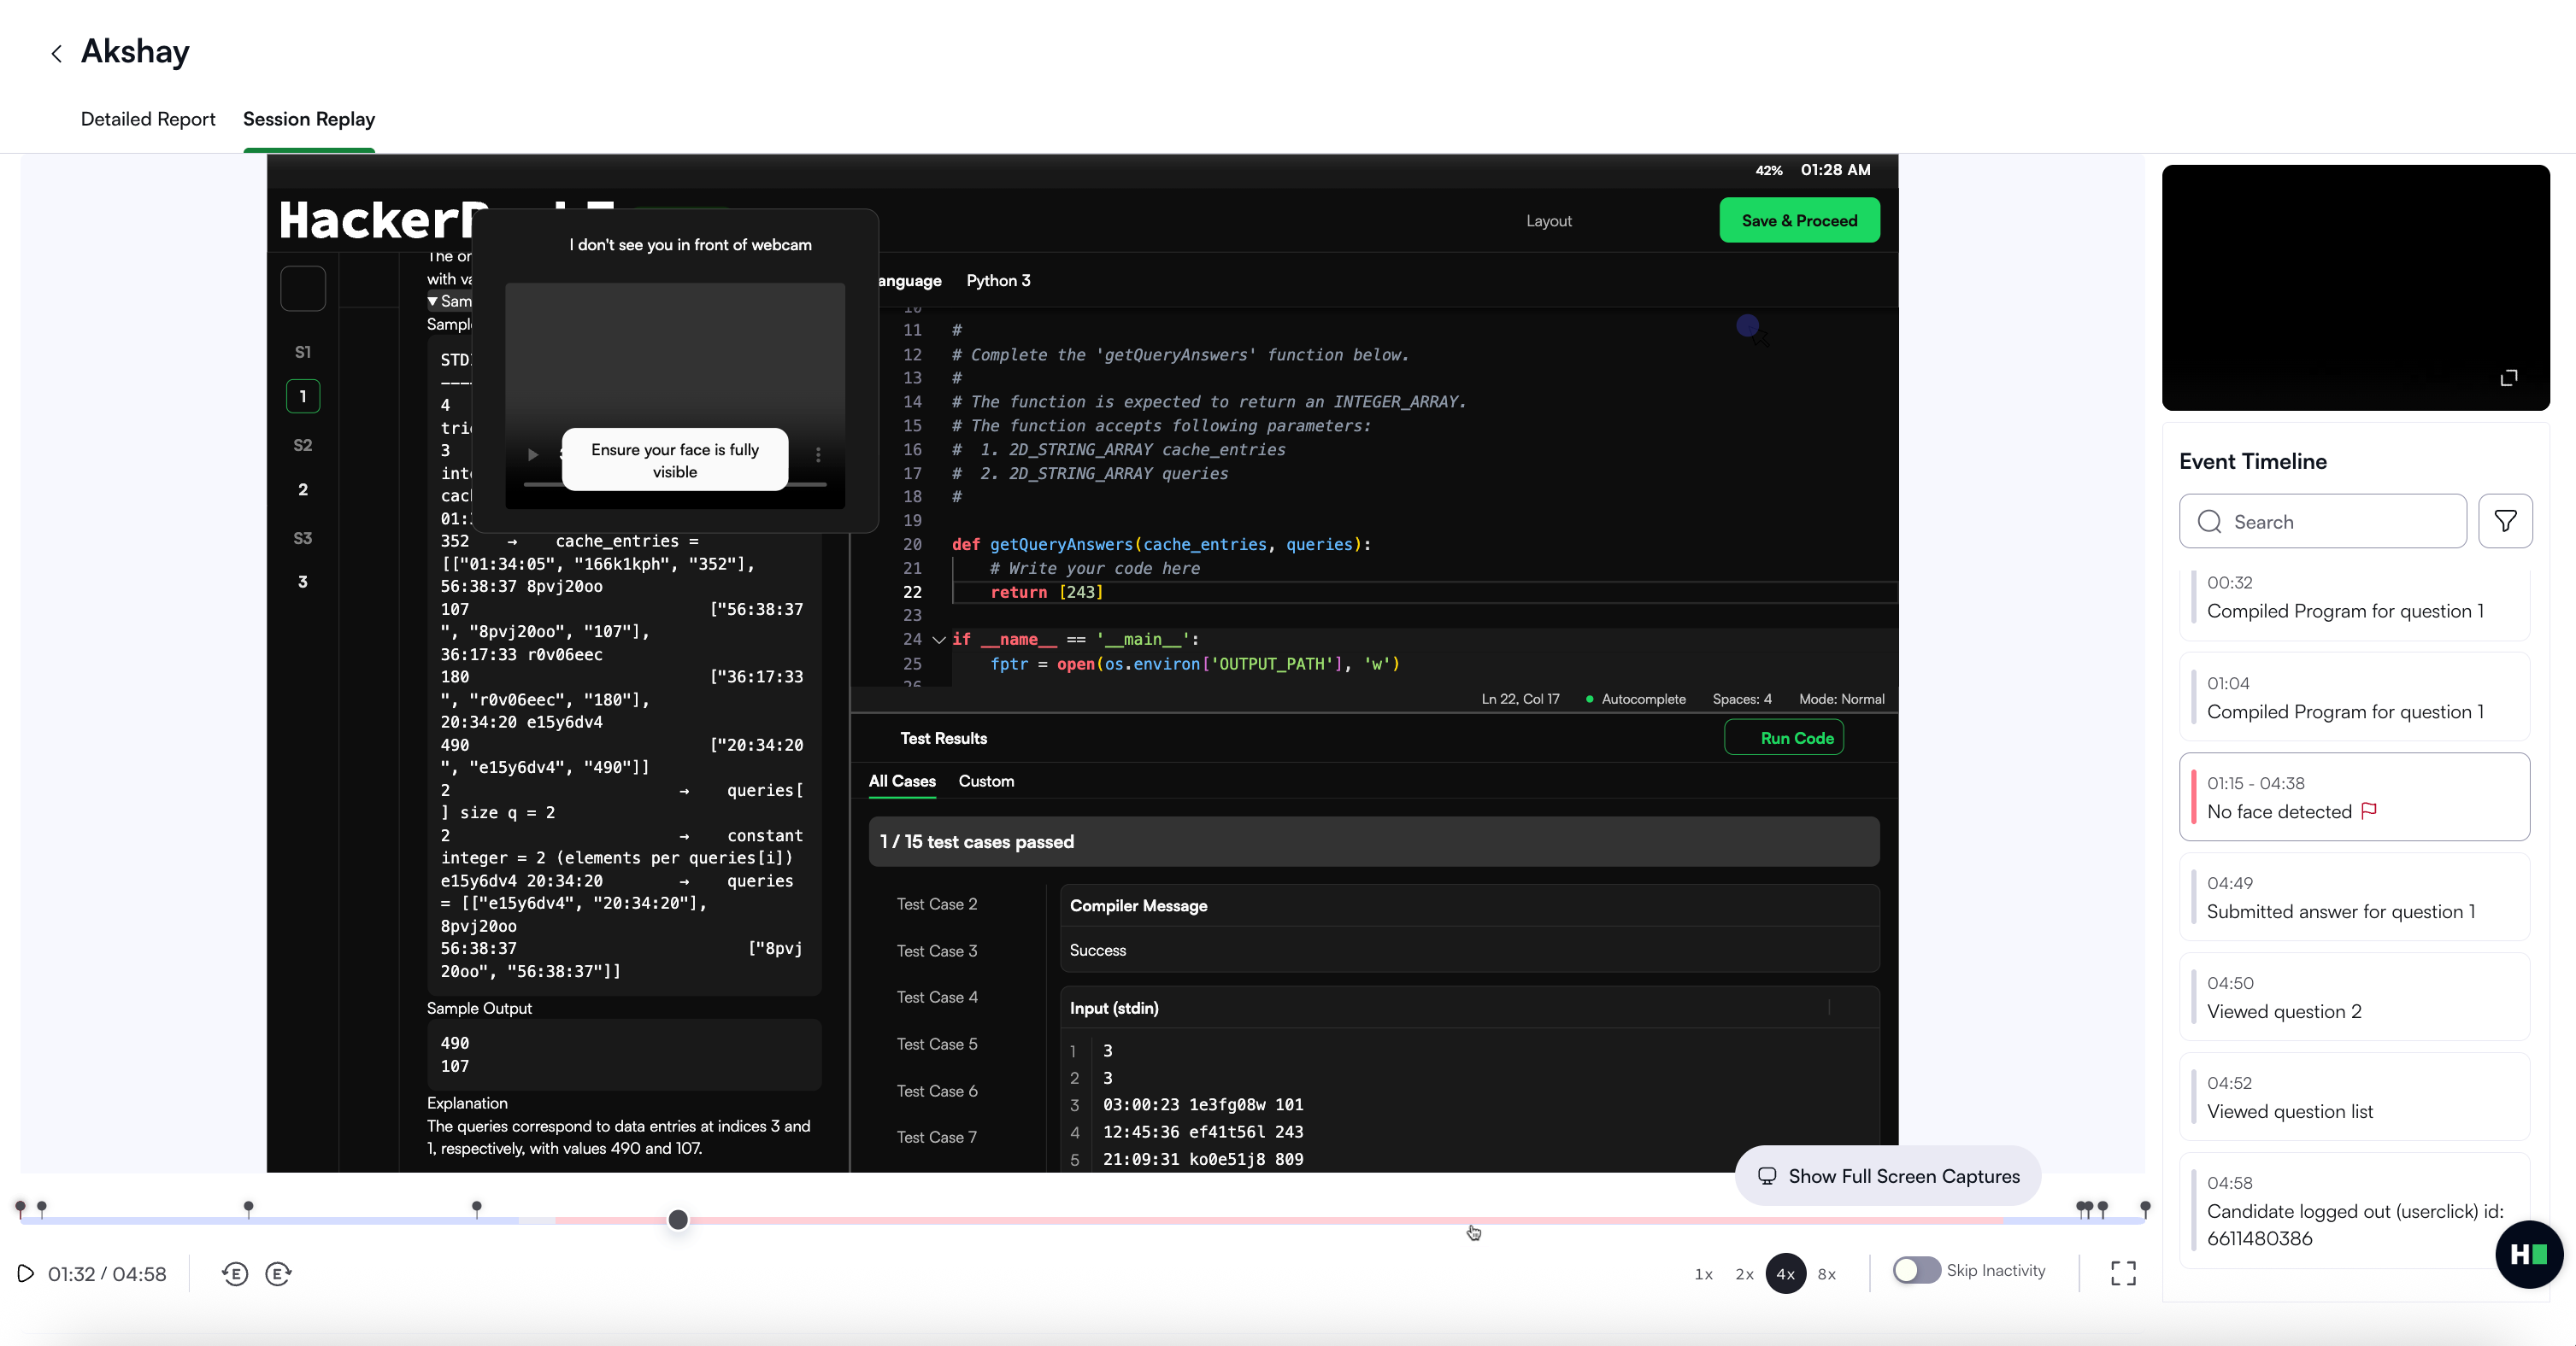Click the rewind replay icon
This screenshot has height=1346, width=2576.
pos(235,1273)
